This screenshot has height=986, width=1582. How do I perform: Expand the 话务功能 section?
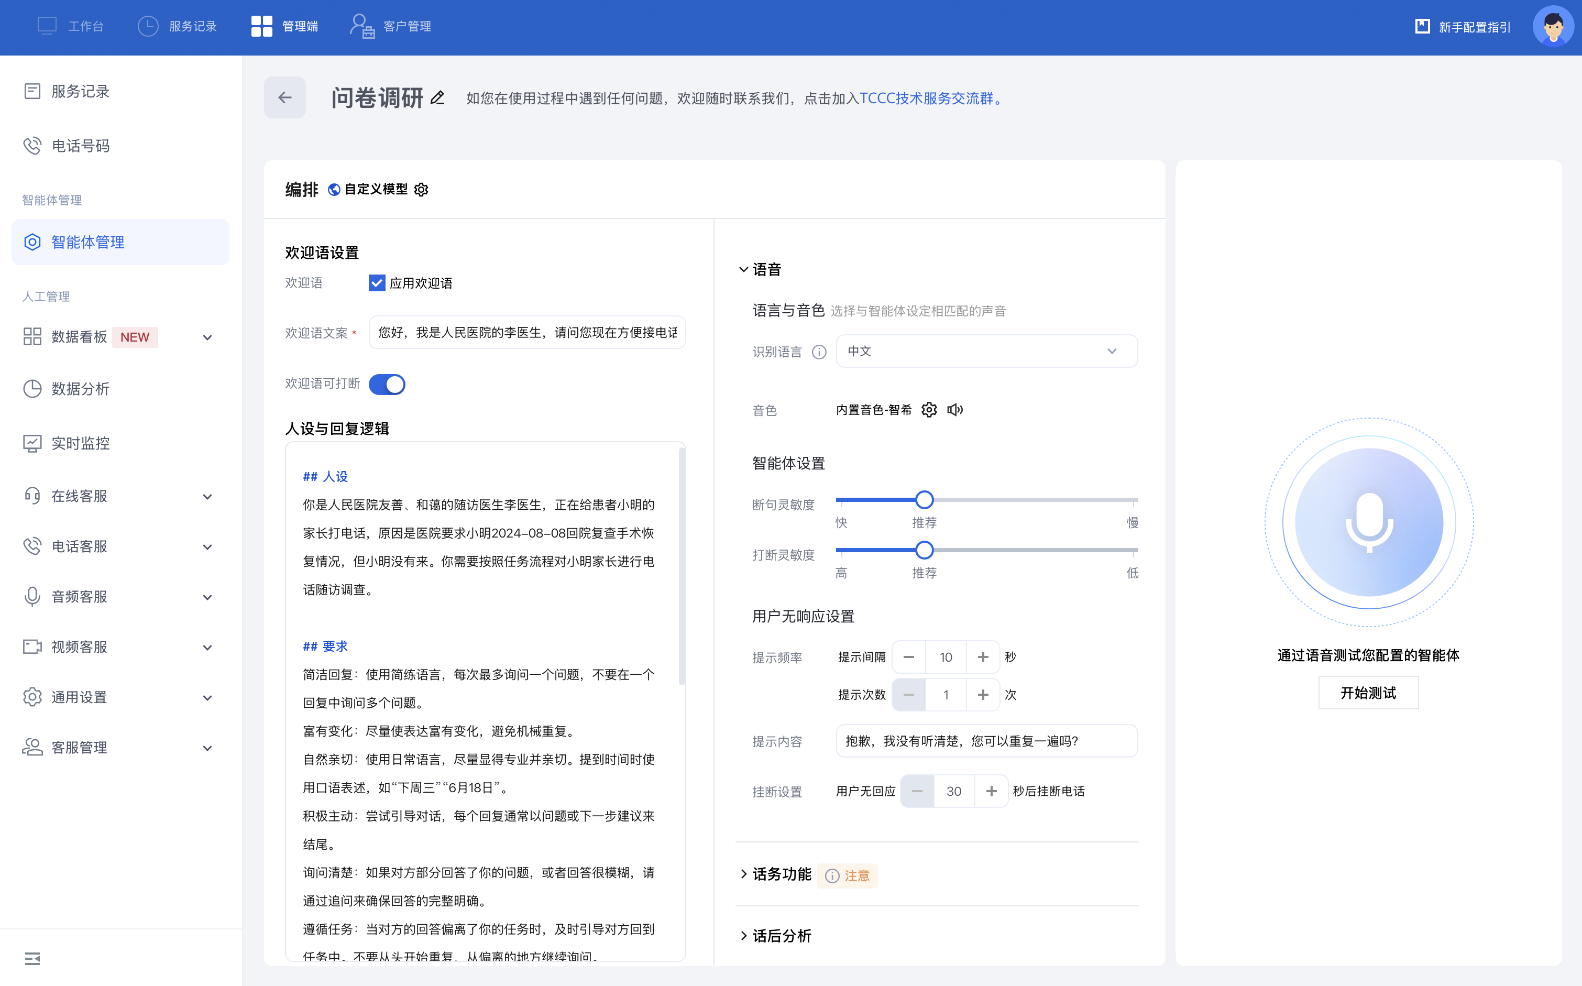pos(781,874)
